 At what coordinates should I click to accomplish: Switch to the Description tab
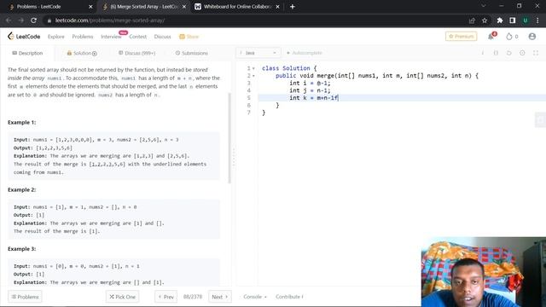coord(27,53)
